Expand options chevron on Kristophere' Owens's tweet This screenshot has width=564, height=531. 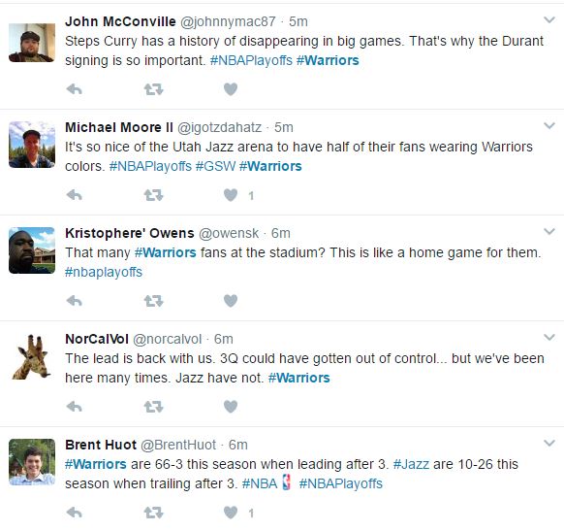[549, 231]
